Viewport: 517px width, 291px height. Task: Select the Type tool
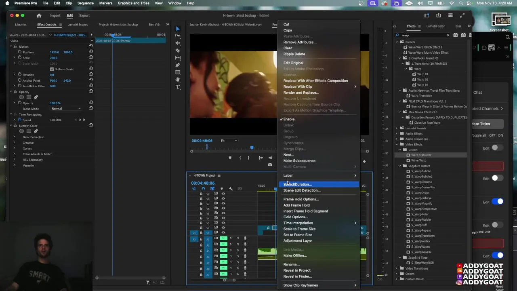178,87
